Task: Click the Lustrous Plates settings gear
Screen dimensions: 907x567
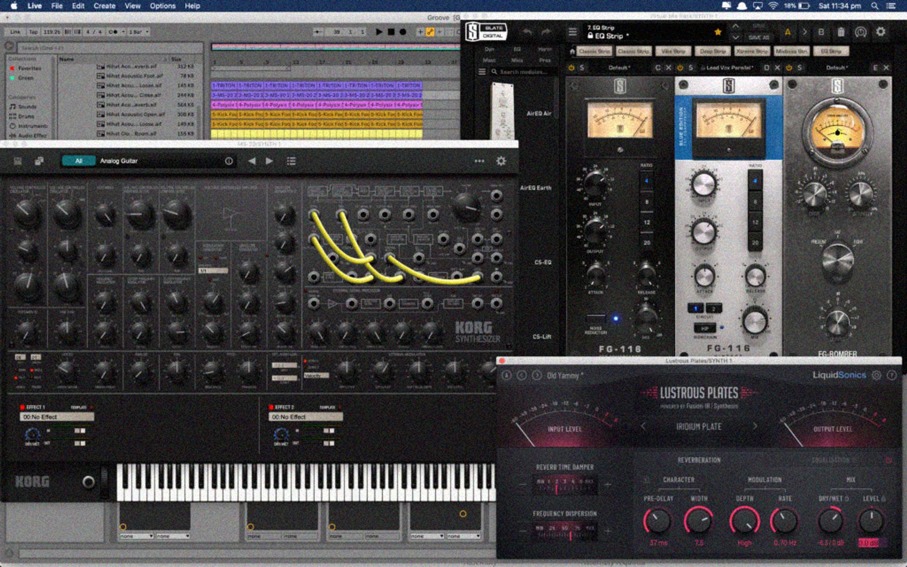Action: point(876,375)
